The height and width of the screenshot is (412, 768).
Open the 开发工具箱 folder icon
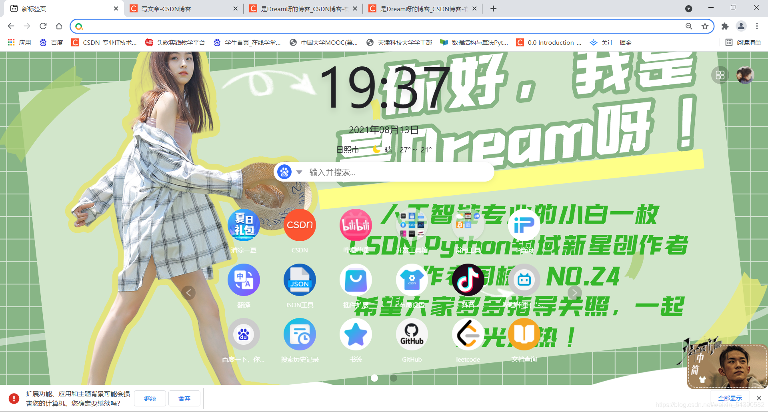[x=412, y=225]
